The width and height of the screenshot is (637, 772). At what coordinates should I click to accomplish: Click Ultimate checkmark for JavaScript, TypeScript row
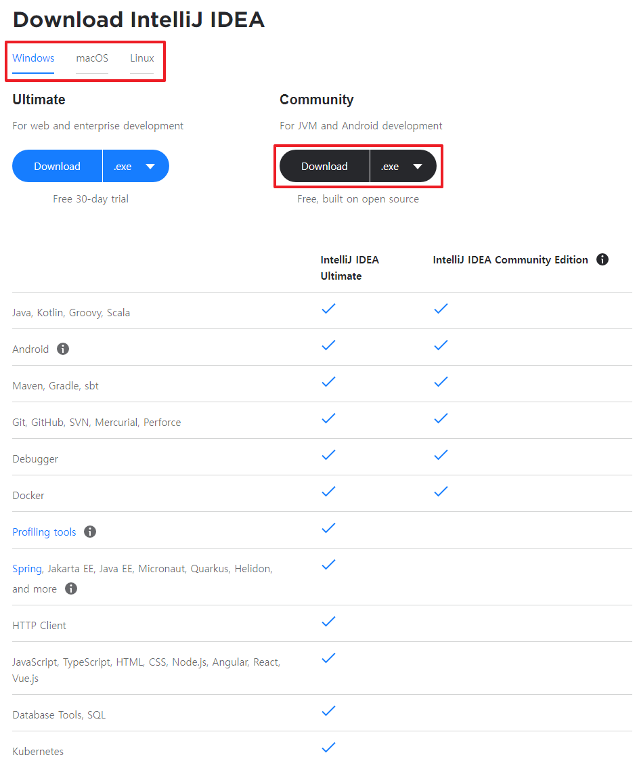(x=328, y=658)
